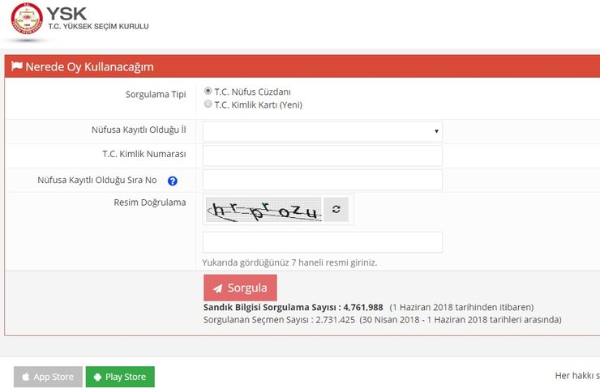Focus the T.C. Kimlik Numarası field
This screenshot has width=600, height=388.
tap(322, 156)
